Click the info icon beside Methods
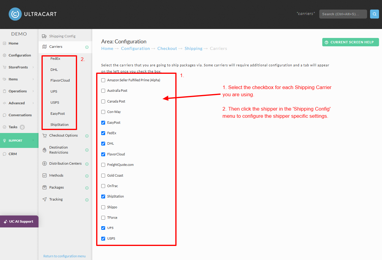 click(87, 176)
